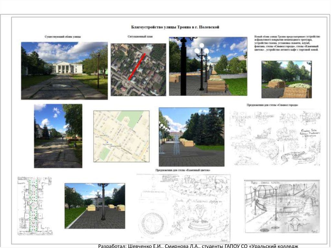This screenshot has height=248, width=331.
Task: Open the bottom render with central black lamp post
Action: coord(95,206)
